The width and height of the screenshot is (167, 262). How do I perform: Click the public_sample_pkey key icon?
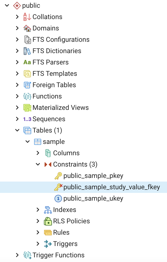(58, 176)
